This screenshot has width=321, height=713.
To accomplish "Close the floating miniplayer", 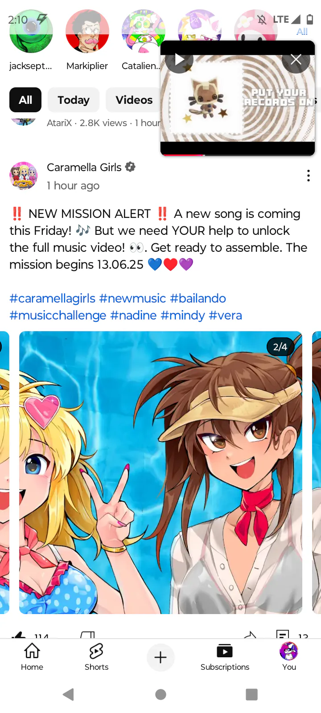I will coord(296,59).
